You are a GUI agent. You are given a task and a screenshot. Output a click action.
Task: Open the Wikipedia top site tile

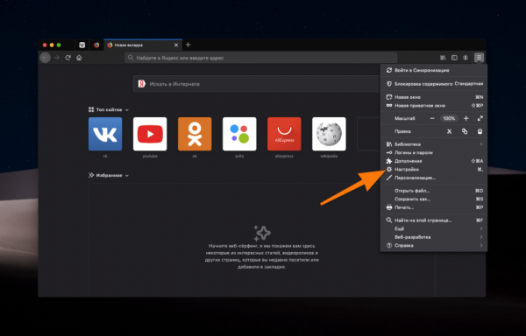pyautogui.click(x=329, y=134)
